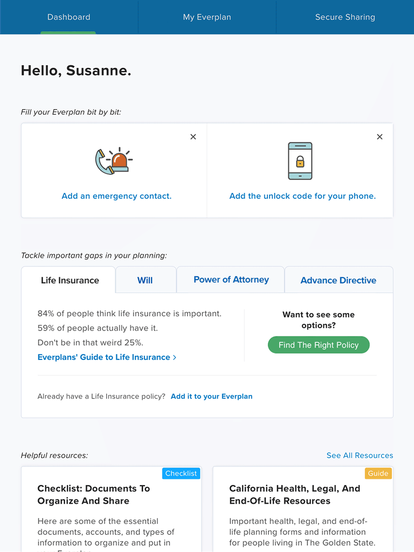This screenshot has height=552, width=414.
Task: Dismiss the phone unlock code suggestion card
Action: [380, 137]
